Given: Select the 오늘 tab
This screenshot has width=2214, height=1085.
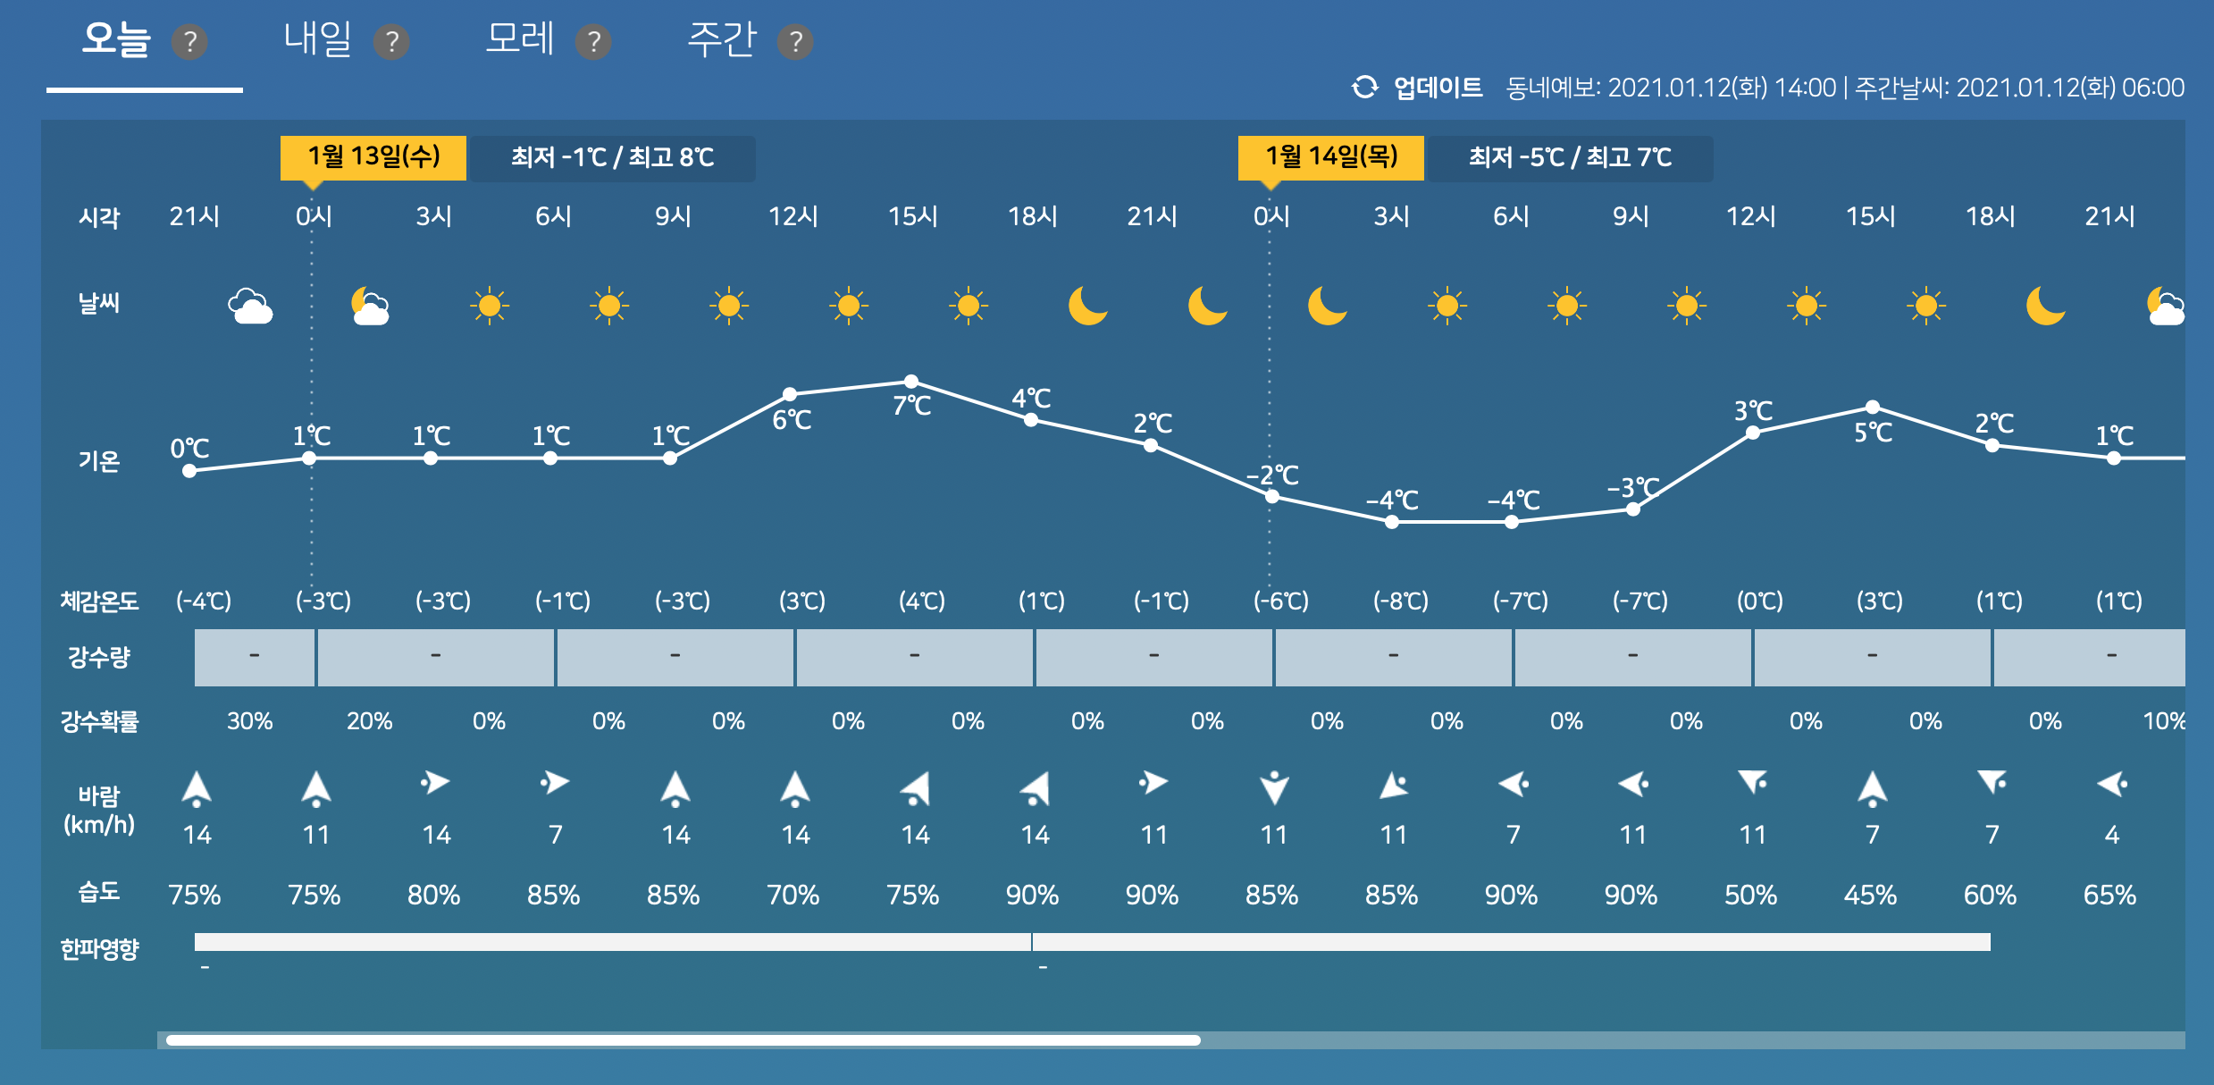Looking at the screenshot, I should 116,40.
